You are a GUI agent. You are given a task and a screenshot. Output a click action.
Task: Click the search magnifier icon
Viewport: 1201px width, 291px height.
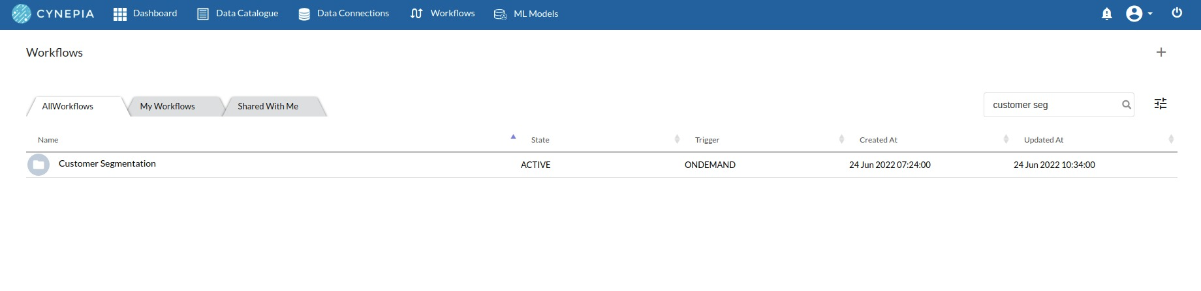click(x=1126, y=105)
